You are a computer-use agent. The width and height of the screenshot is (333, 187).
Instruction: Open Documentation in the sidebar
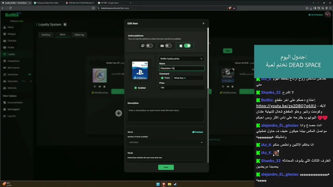[x=15, y=103]
